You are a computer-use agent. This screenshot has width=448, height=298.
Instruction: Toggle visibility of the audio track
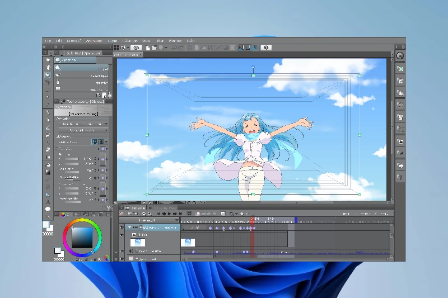(x=123, y=252)
